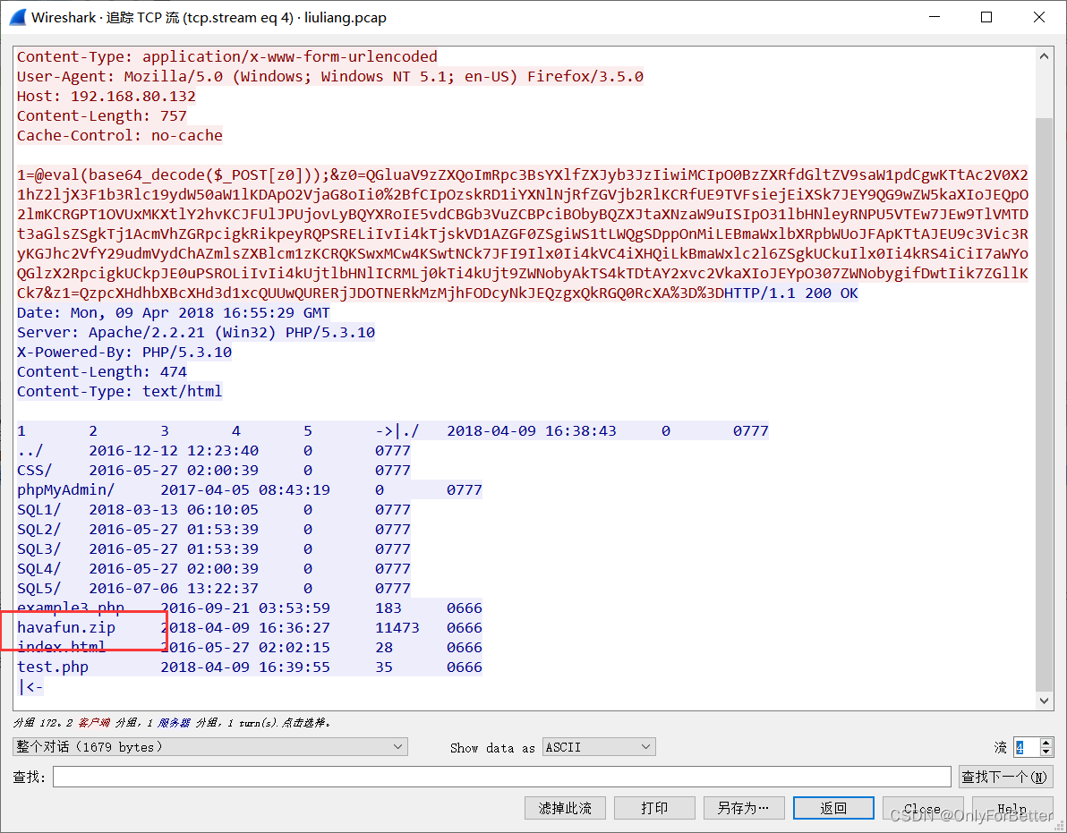Click the stream number input field
This screenshot has height=833, width=1067.
point(1026,746)
